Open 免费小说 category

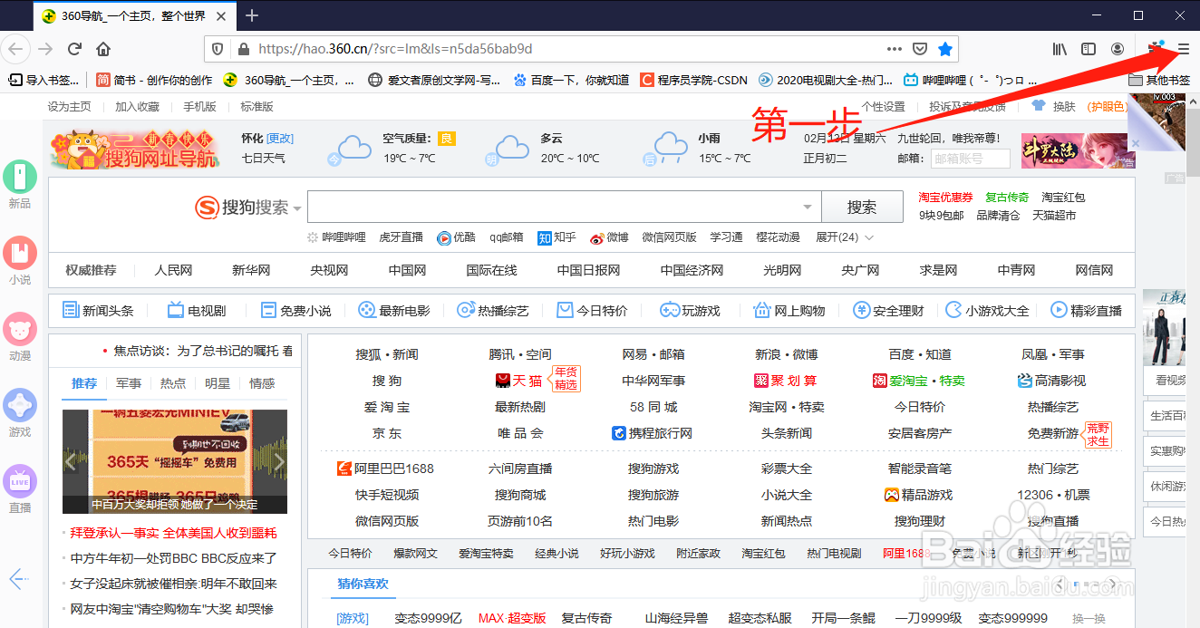(x=295, y=311)
